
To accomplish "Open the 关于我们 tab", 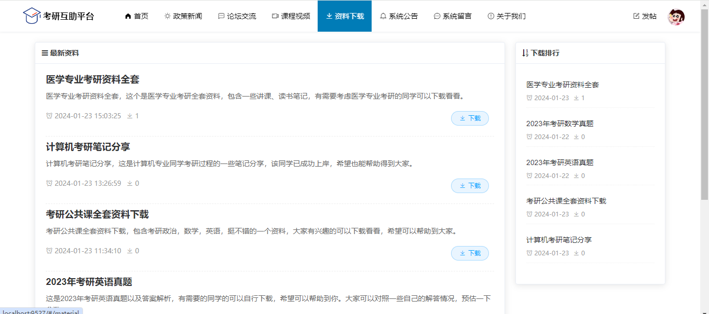I will [x=507, y=16].
